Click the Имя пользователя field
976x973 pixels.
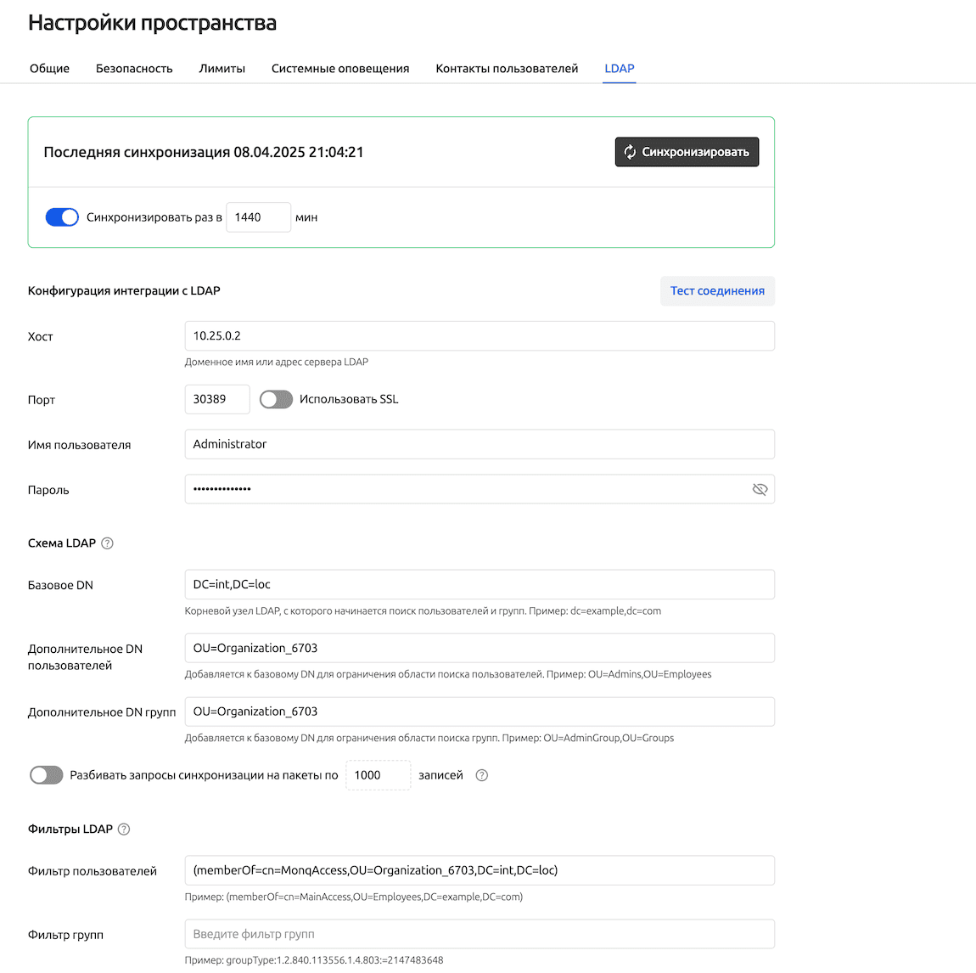point(480,444)
